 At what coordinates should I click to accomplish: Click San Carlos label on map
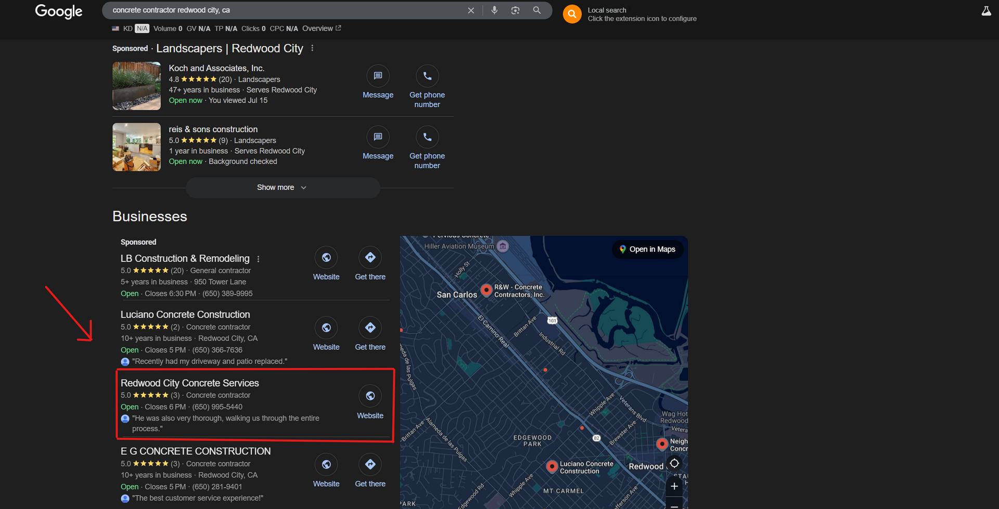(457, 295)
